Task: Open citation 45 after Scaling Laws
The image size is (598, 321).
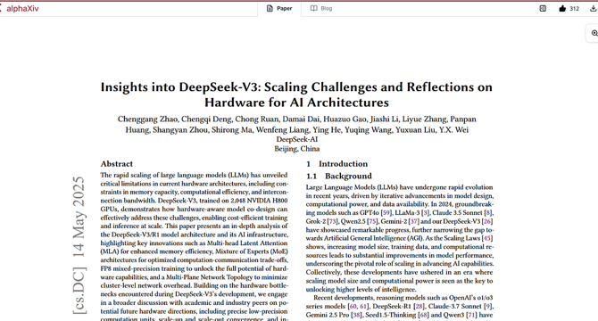Action: coord(487,238)
